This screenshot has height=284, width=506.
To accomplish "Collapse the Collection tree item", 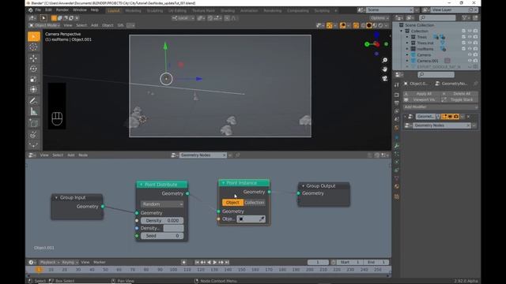I will 402,32.
